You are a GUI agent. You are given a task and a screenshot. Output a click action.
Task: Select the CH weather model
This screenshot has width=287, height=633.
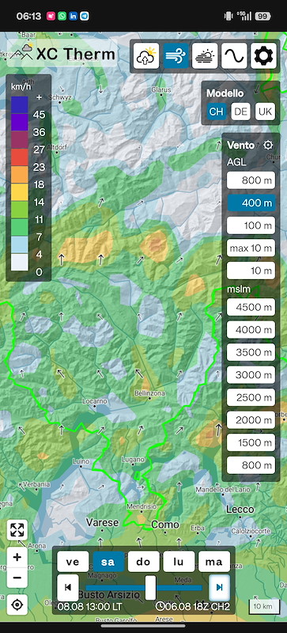[x=217, y=112]
